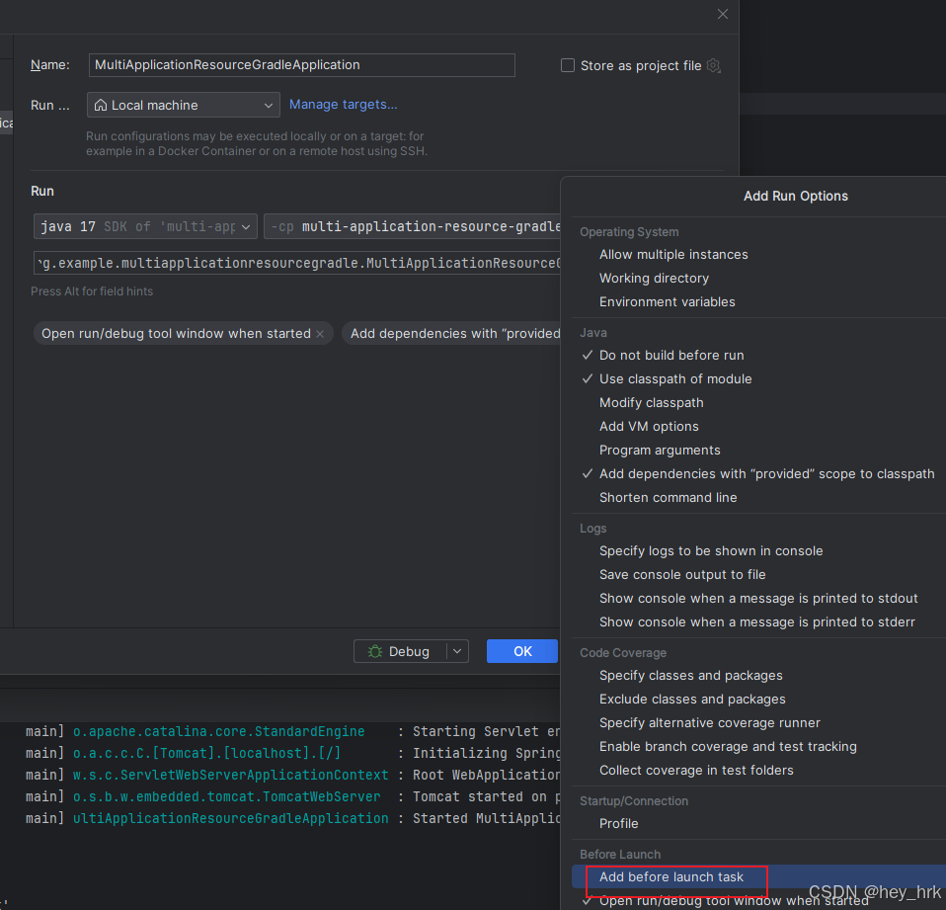946x910 pixels.
Task: Click the 'Press Alt for field hints' text
Action: (92, 291)
